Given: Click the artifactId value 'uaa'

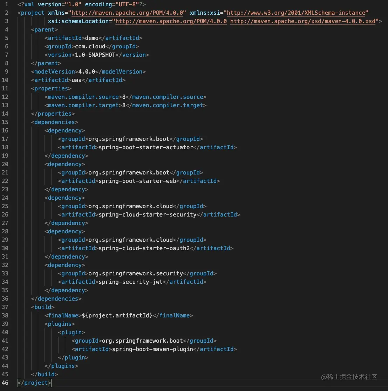Looking at the screenshot, I should pyautogui.click(x=77, y=80).
